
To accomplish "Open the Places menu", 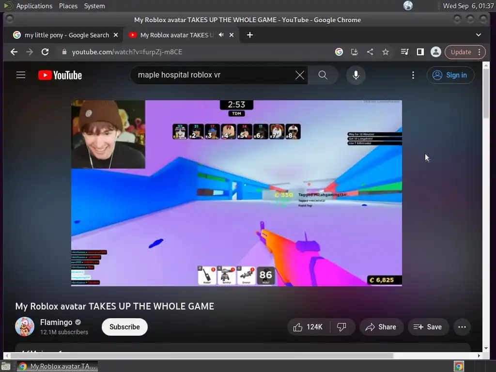I will tap(68, 6).
